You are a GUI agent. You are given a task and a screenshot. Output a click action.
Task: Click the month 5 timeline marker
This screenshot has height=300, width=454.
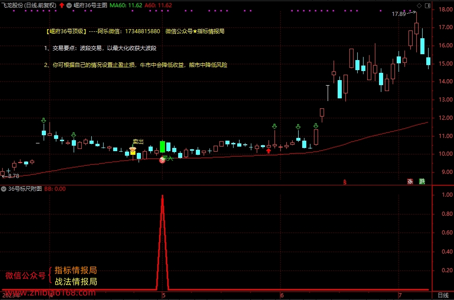point(164,295)
